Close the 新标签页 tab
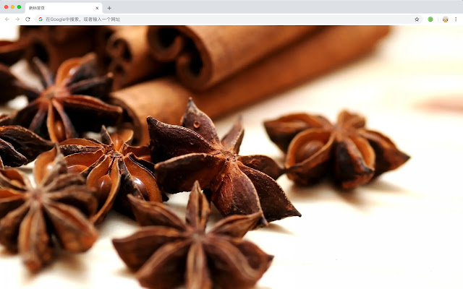This screenshot has height=289, width=463. (x=97, y=8)
